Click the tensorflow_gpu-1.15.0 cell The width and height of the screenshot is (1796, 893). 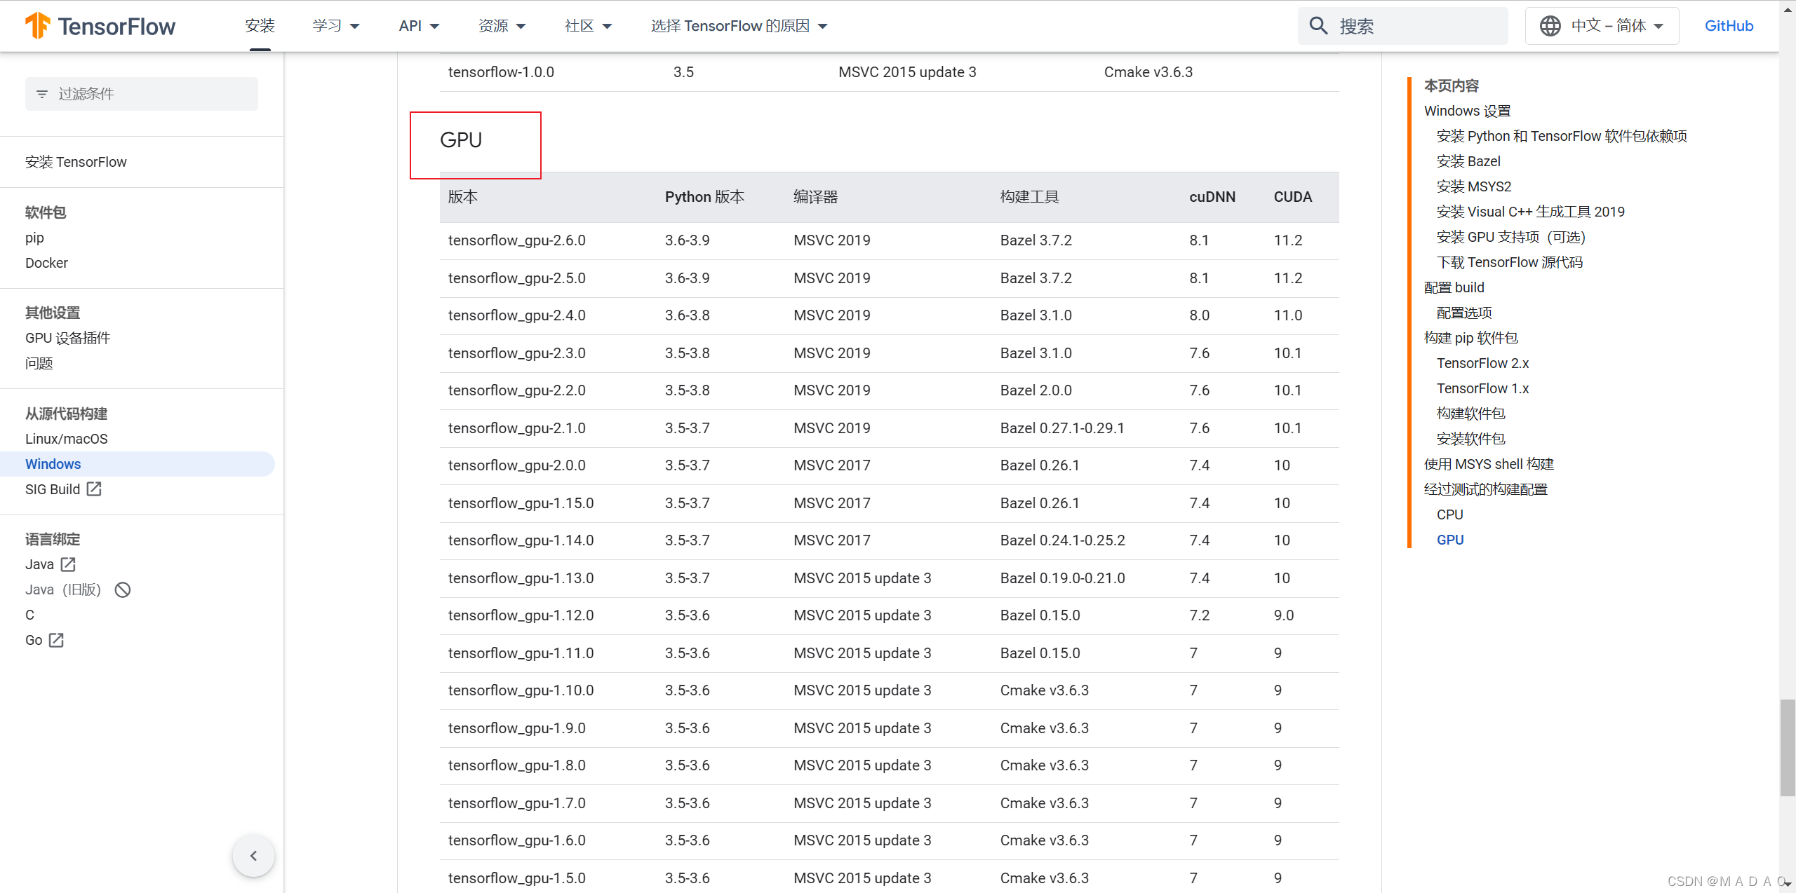click(x=521, y=503)
